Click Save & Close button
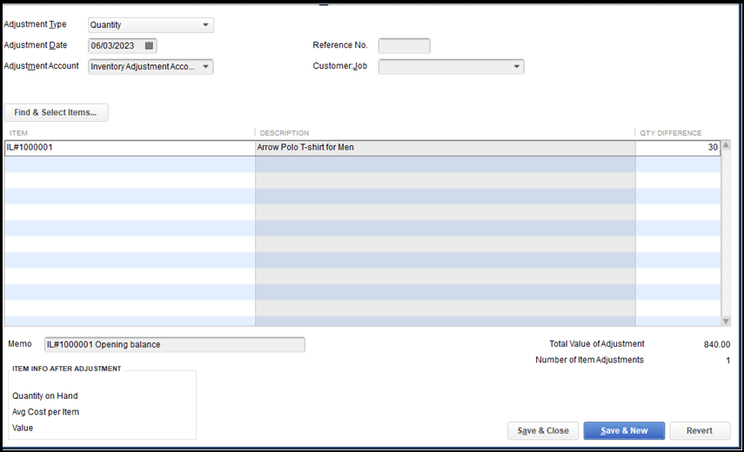This screenshot has height=452, width=744. 543,430
